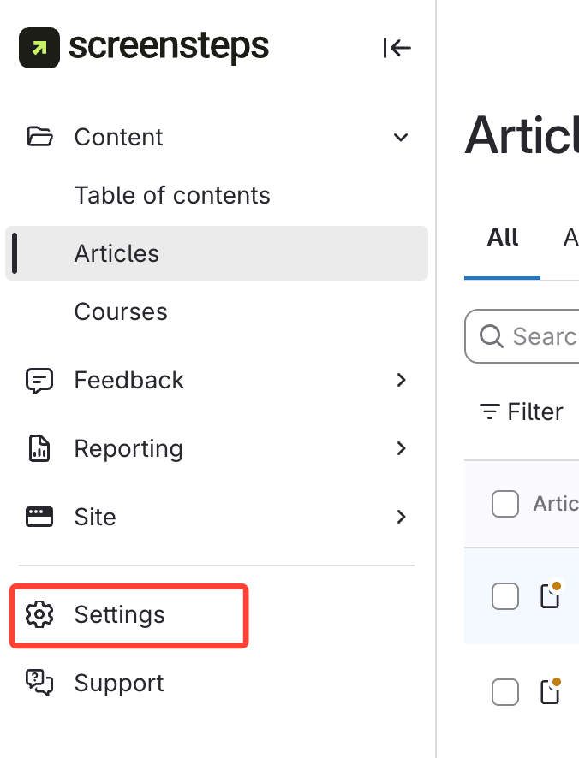Expand the Feedback submenu arrow
The width and height of the screenshot is (579, 758).
click(x=400, y=380)
